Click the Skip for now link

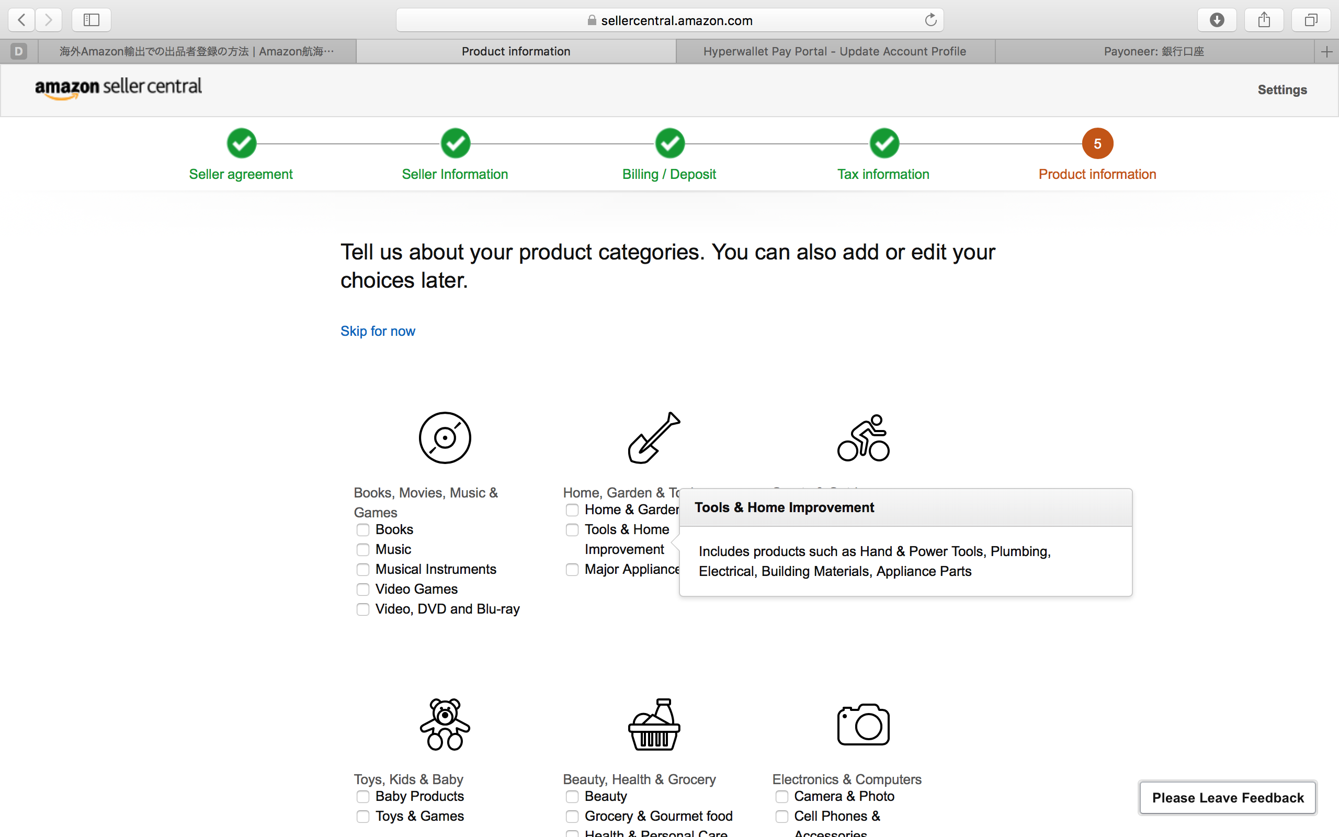pos(377,331)
